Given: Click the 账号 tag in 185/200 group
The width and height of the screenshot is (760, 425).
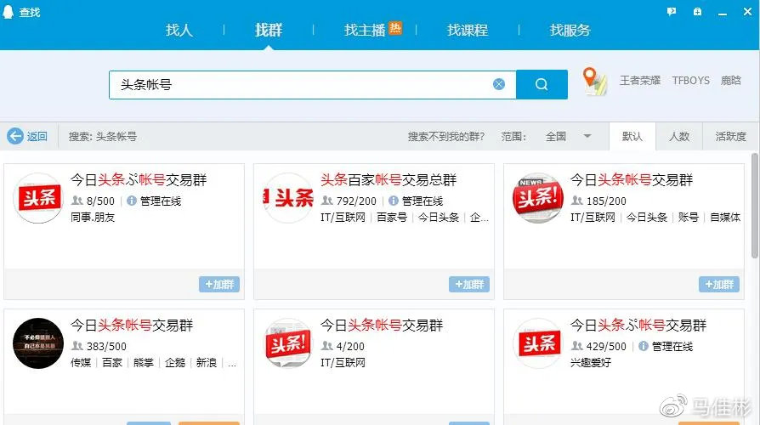Looking at the screenshot, I should 689,217.
